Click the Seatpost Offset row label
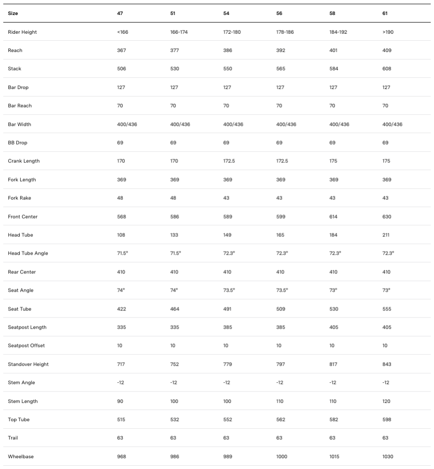This screenshot has height=469, width=434. point(27,346)
